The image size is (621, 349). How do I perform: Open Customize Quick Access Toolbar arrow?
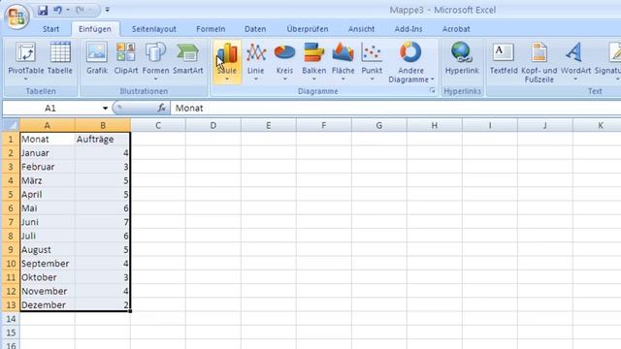108,10
